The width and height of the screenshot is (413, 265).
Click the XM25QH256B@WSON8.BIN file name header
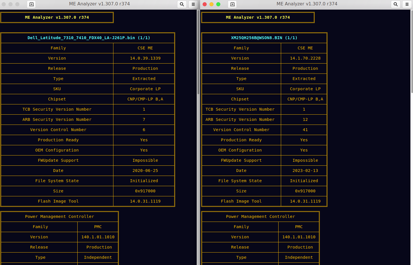pos(264,38)
